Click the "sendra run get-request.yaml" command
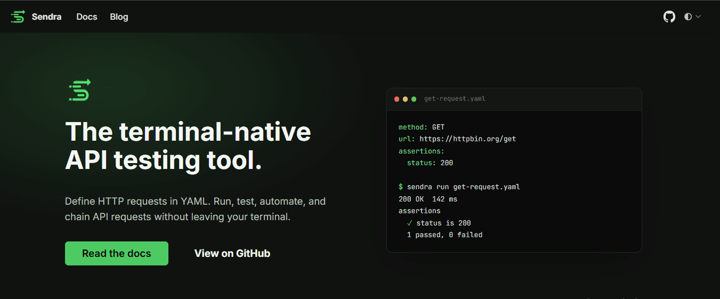The image size is (720, 299). pyautogui.click(x=463, y=187)
